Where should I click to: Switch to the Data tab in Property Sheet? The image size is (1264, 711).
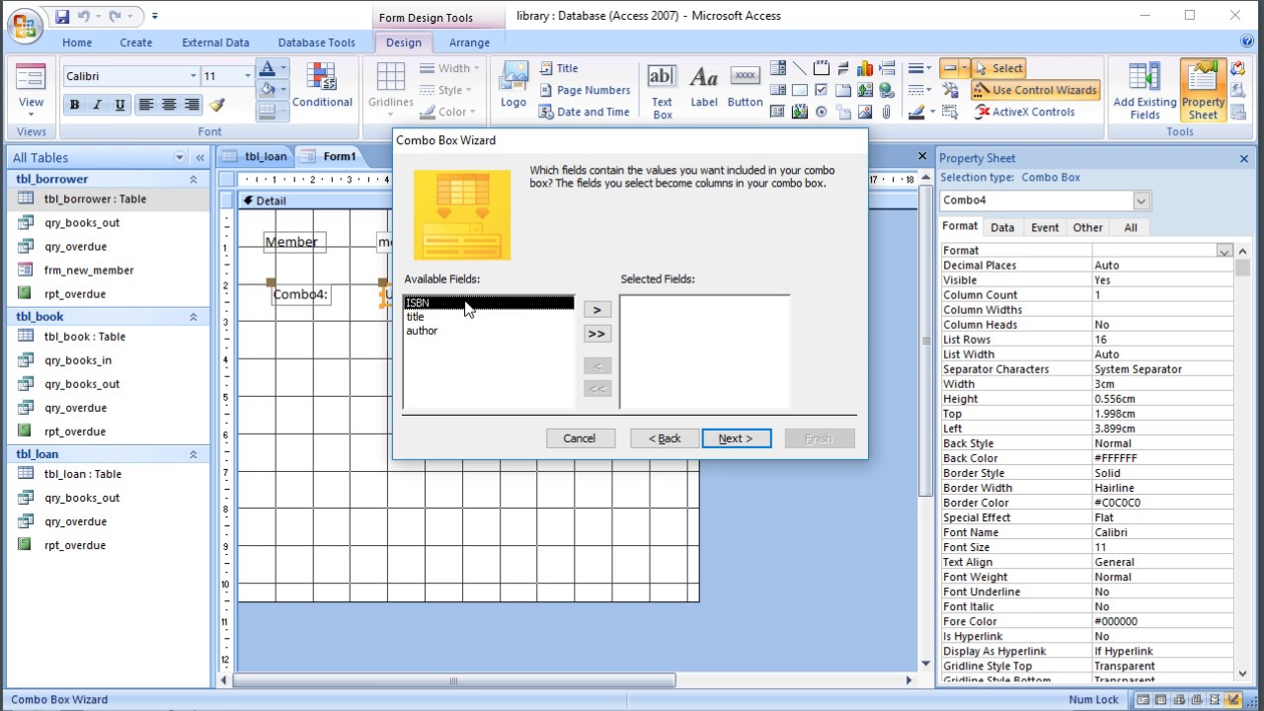(x=1002, y=227)
